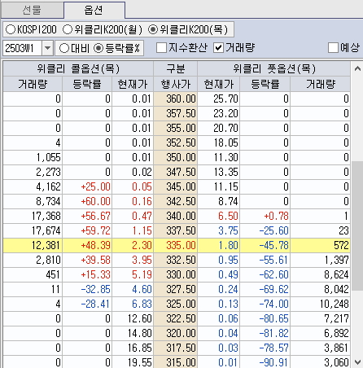Screen dimensions: 363x368
Task: Select strike price 327.50 cell
Action: point(176,289)
